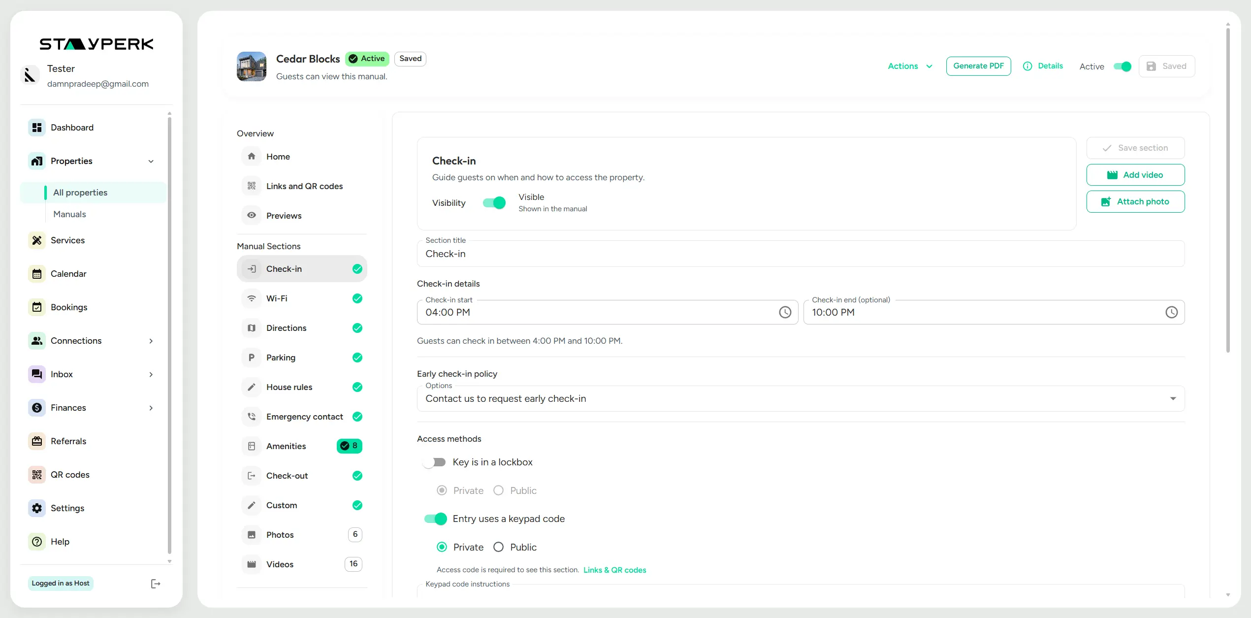Viewport: 1251px width, 618px height.
Task: Expand the Finances submenu arrow
Action: click(151, 408)
